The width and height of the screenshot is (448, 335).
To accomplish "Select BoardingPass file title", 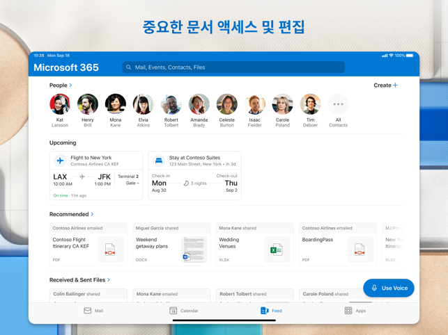I will pyautogui.click(x=318, y=240).
